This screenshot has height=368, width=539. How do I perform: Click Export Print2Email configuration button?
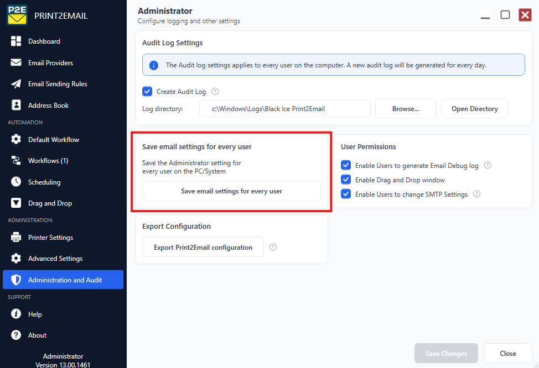(x=203, y=247)
